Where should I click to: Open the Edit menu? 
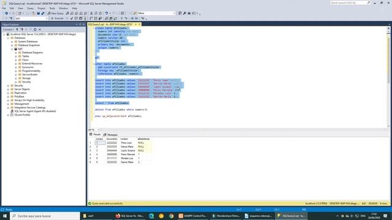pos(12,8)
